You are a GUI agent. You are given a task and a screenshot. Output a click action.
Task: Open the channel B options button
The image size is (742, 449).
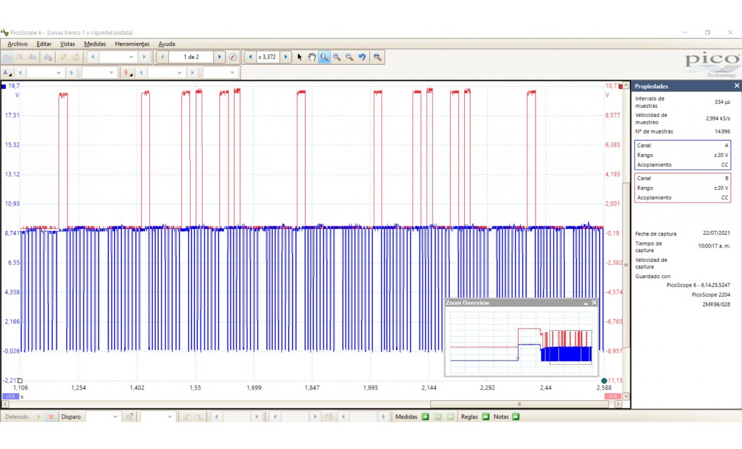(127, 73)
